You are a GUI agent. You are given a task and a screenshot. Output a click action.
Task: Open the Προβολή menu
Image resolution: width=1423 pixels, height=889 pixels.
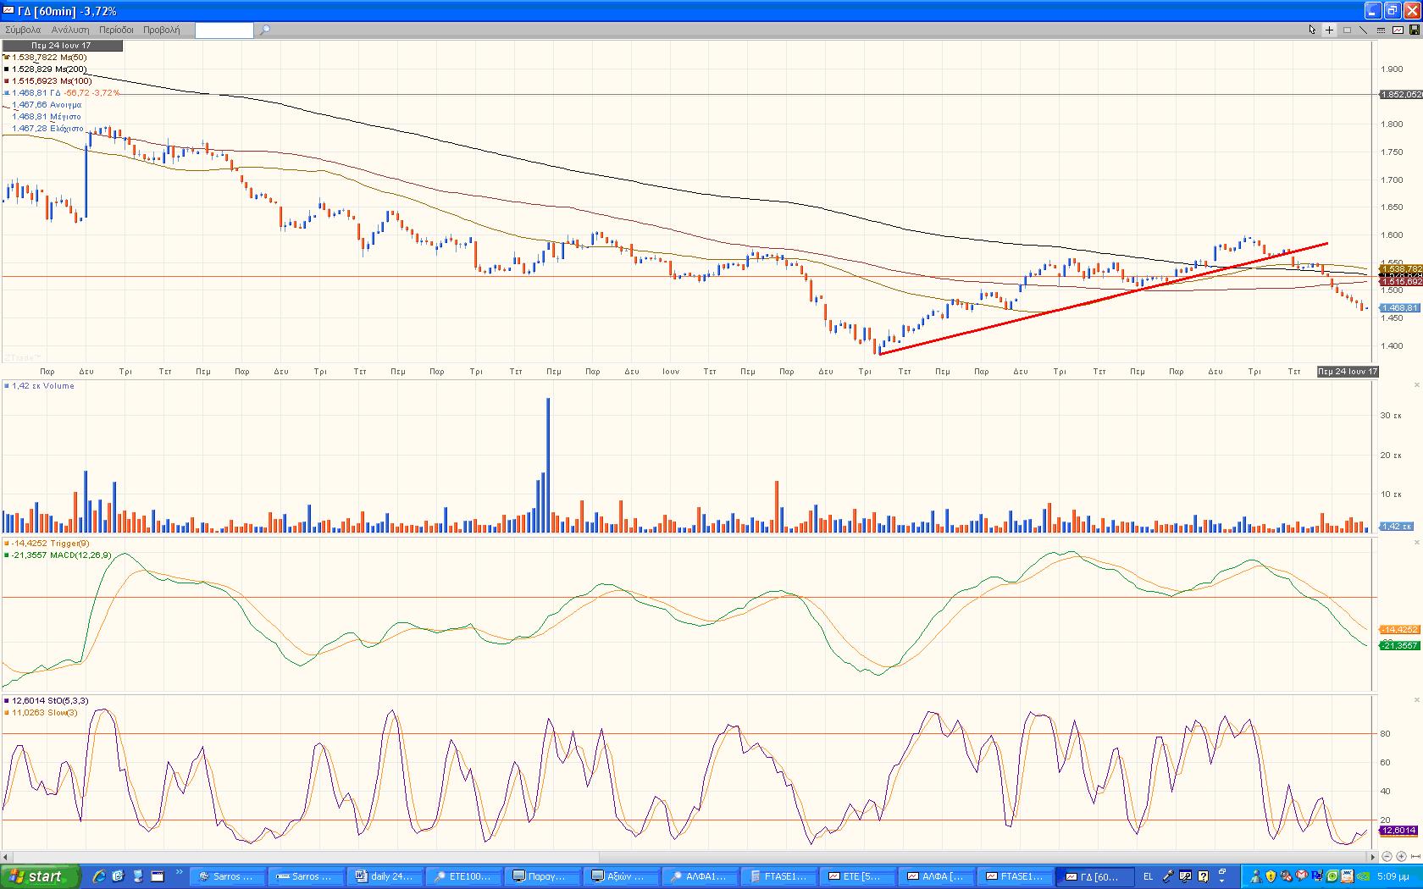161,30
